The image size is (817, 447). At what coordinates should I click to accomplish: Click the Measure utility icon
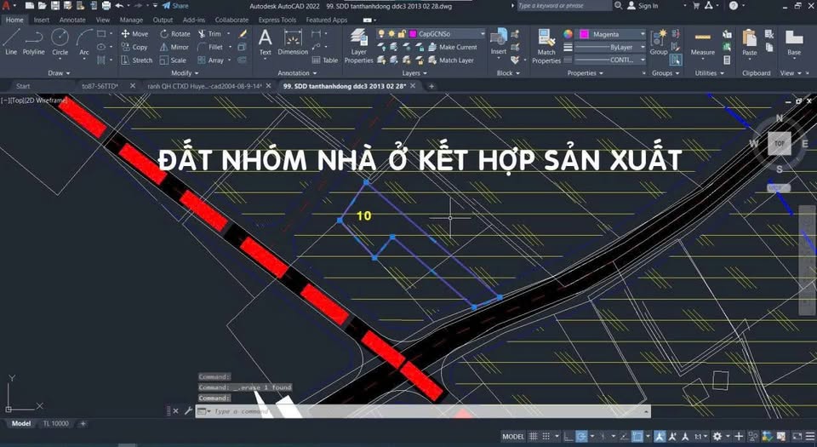[x=702, y=43]
